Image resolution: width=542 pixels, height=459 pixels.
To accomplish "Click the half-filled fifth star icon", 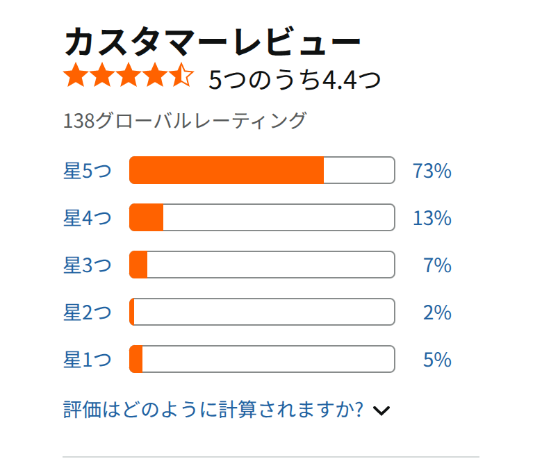I will click(x=181, y=74).
